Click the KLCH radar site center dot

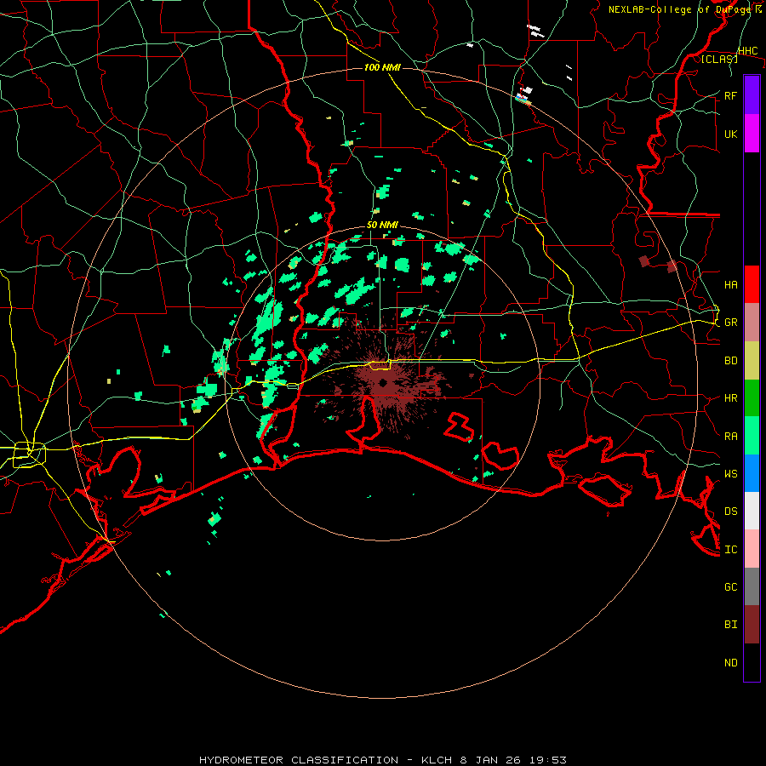pos(383,382)
